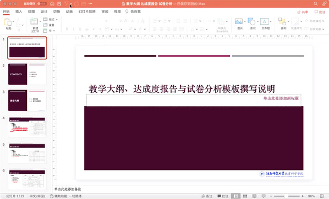Open the 插入 ribbon tab
The image size is (329, 199).
click(x=19, y=12)
